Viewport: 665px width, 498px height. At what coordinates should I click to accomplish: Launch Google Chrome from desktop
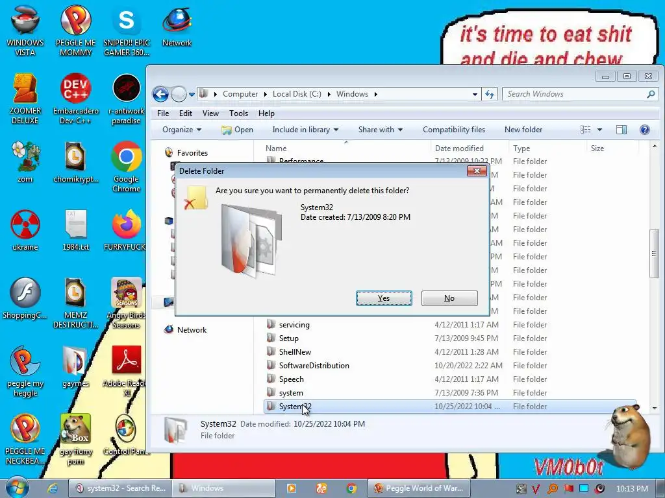(127, 167)
